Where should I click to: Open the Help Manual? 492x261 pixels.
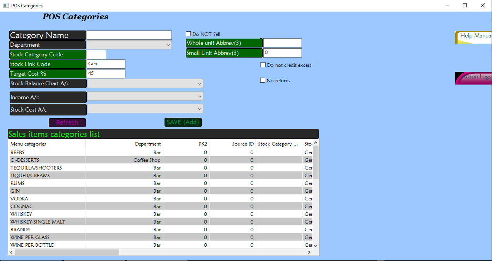[x=473, y=37]
